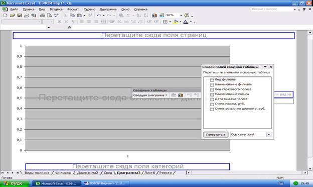Image resolution: width=313 pixels, height=187 pixels.
Task: Click the RU language indicator in tray
Action: pyautogui.click(x=281, y=183)
